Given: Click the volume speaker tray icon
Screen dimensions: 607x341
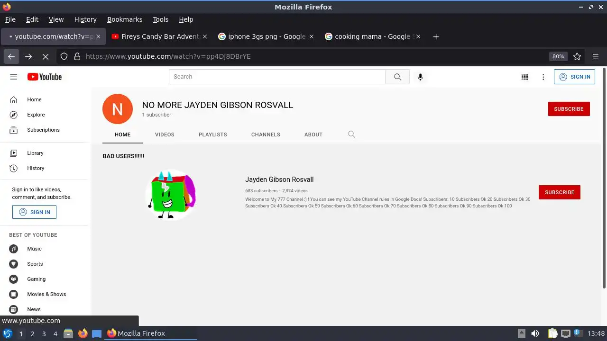Looking at the screenshot, I should click(535, 333).
